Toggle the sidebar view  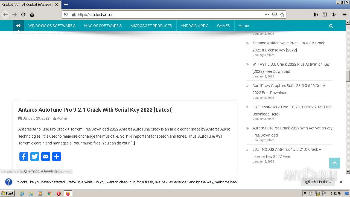[x=325, y=15]
